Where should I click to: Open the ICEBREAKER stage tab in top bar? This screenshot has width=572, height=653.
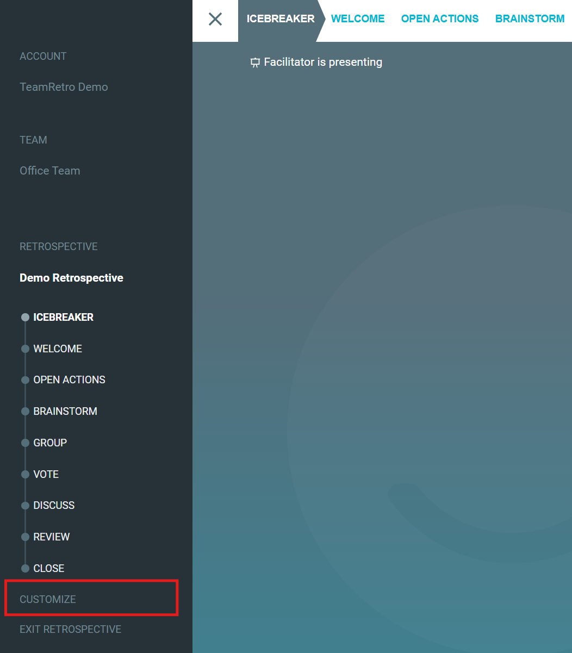281,18
